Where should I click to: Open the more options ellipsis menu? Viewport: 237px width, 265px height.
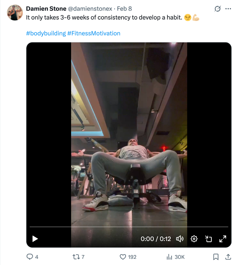tap(228, 9)
